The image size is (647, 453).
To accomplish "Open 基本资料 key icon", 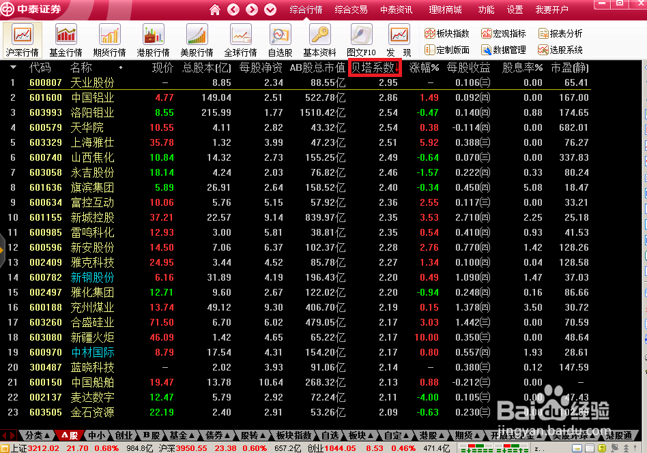I will pyautogui.click(x=320, y=40).
